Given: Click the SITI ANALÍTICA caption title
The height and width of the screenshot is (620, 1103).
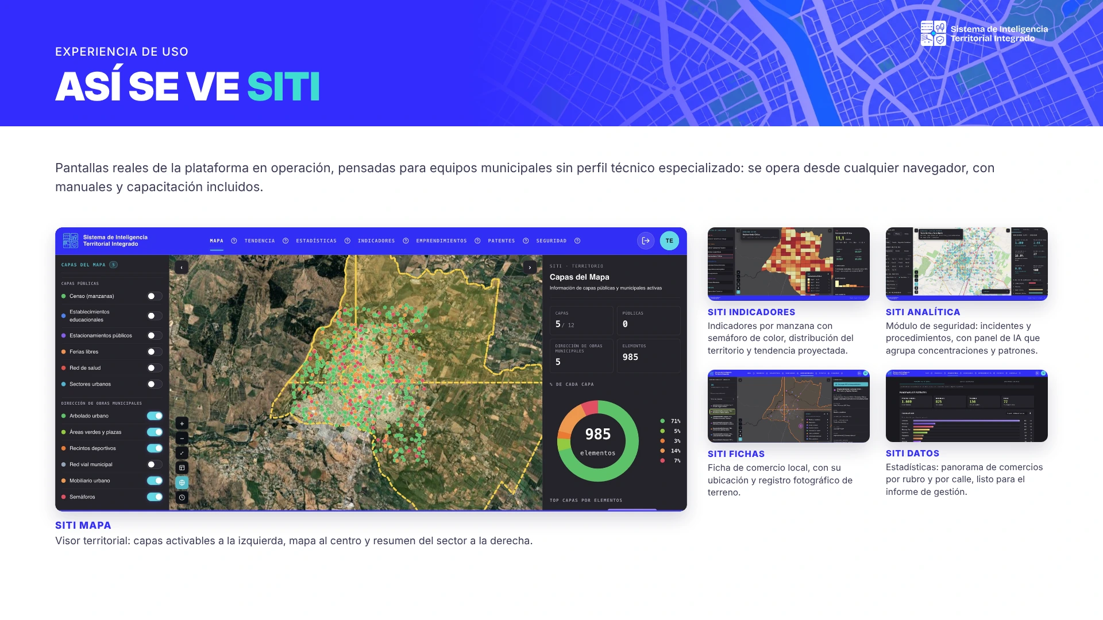Looking at the screenshot, I should point(923,312).
